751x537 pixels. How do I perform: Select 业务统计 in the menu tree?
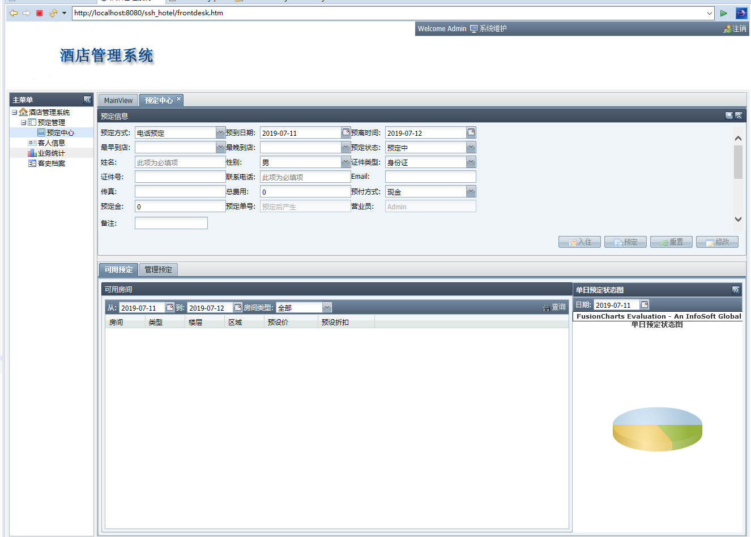(x=51, y=153)
